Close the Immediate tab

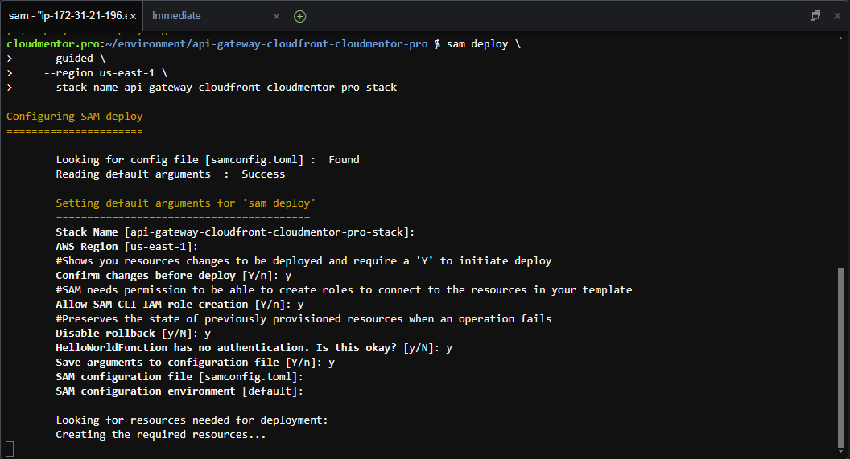pyautogui.click(x=276, y=16)
